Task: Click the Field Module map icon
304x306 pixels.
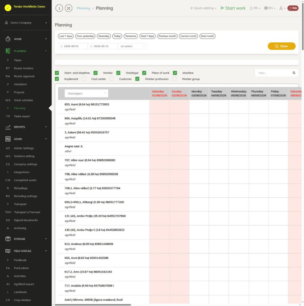Action: point(8,251)
